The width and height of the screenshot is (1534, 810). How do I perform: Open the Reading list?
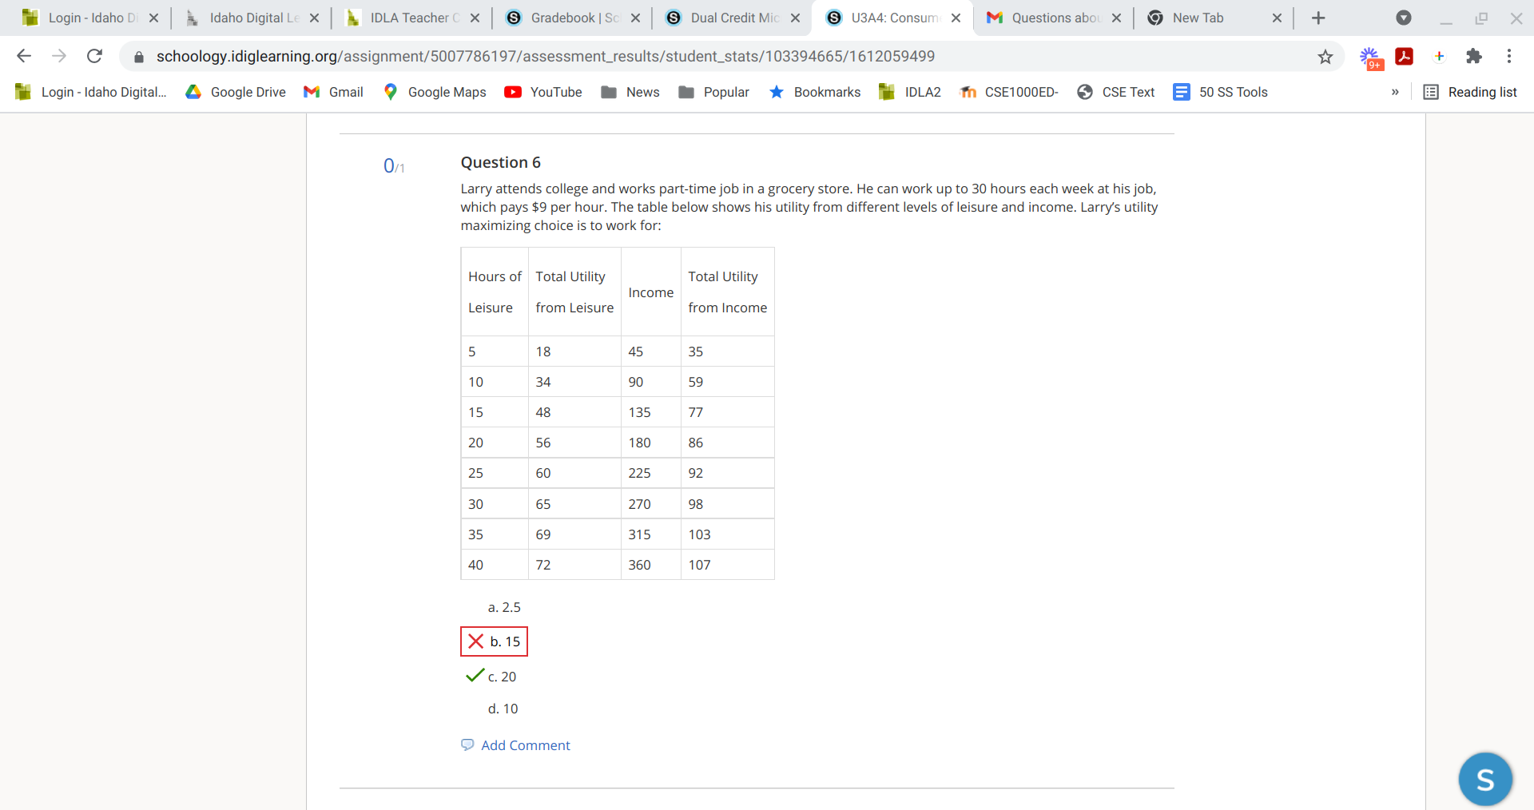pos(1470,92)
